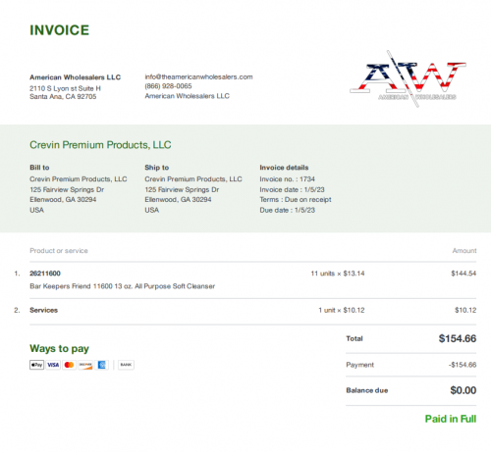Viewport: 491px width, 452px height.
Task: Select the Crevin Premium Products, LLC heading
Action: (100, 145)
